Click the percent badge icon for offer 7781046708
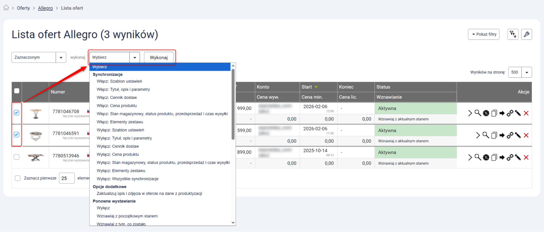This screenshot has width=544, height=232. coord(486,113)
